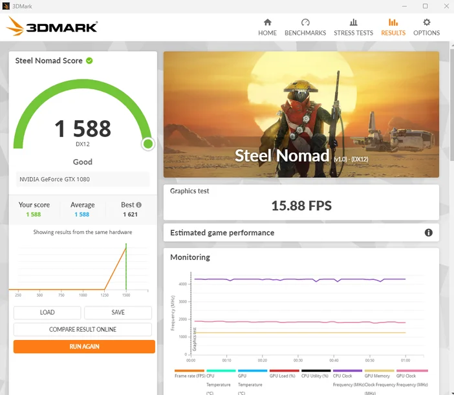
Task: Click the Stress Tests chart icon
Action: pos(353,22)
